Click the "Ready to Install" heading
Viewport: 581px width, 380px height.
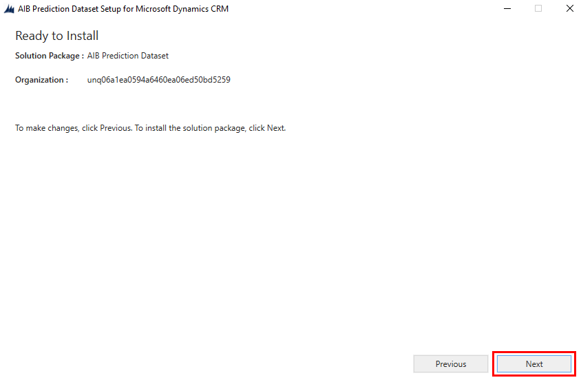(56, 36)
